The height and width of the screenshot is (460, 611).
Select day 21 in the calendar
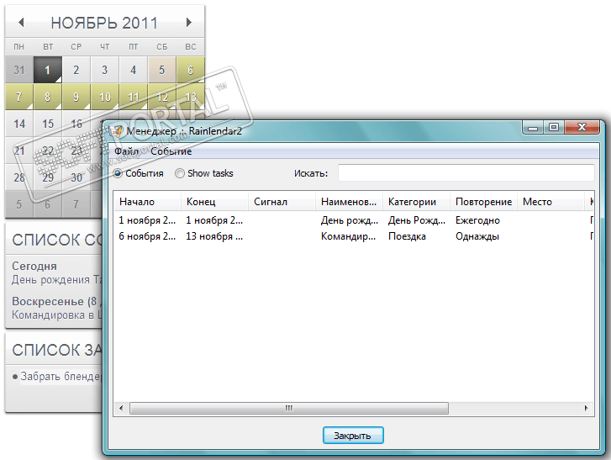(18, 151)
